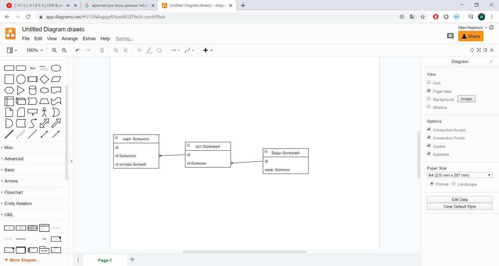499x266 pixels.
Task: Select the Triangle shape in palette
Action: tap(21, 90)
